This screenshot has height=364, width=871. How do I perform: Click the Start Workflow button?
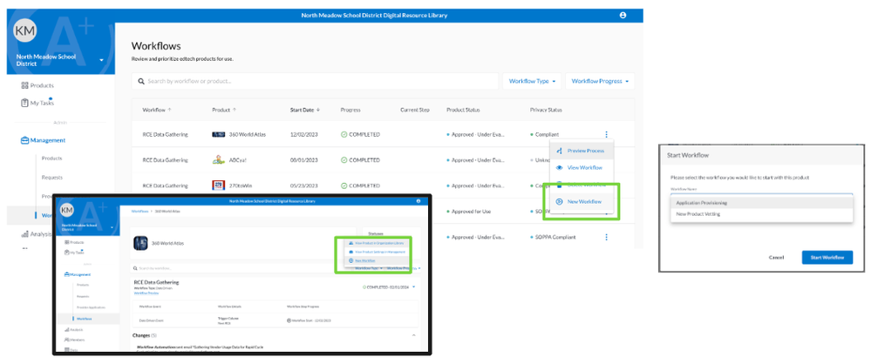(827, 257)
